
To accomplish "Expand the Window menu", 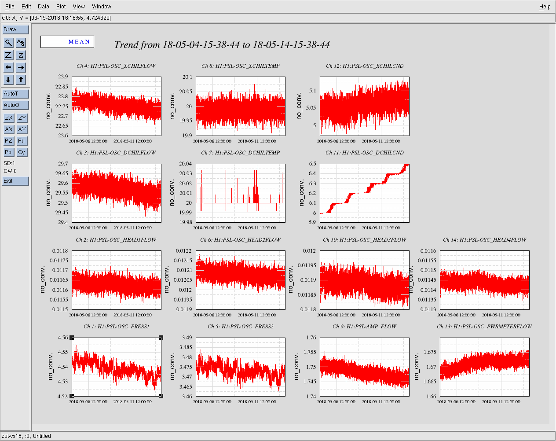I will (101, 7).
